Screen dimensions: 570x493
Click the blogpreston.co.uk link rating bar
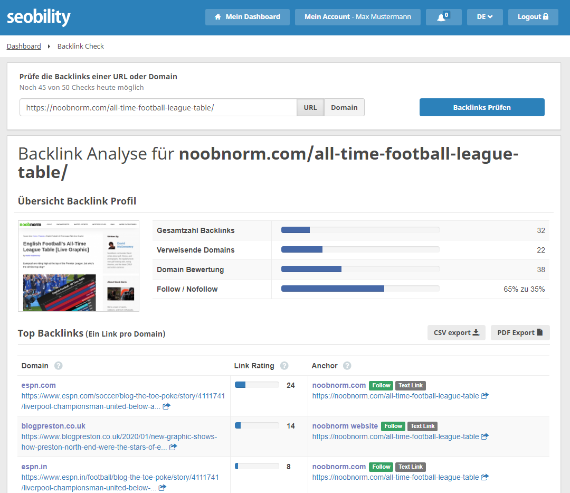pos(257,426)
